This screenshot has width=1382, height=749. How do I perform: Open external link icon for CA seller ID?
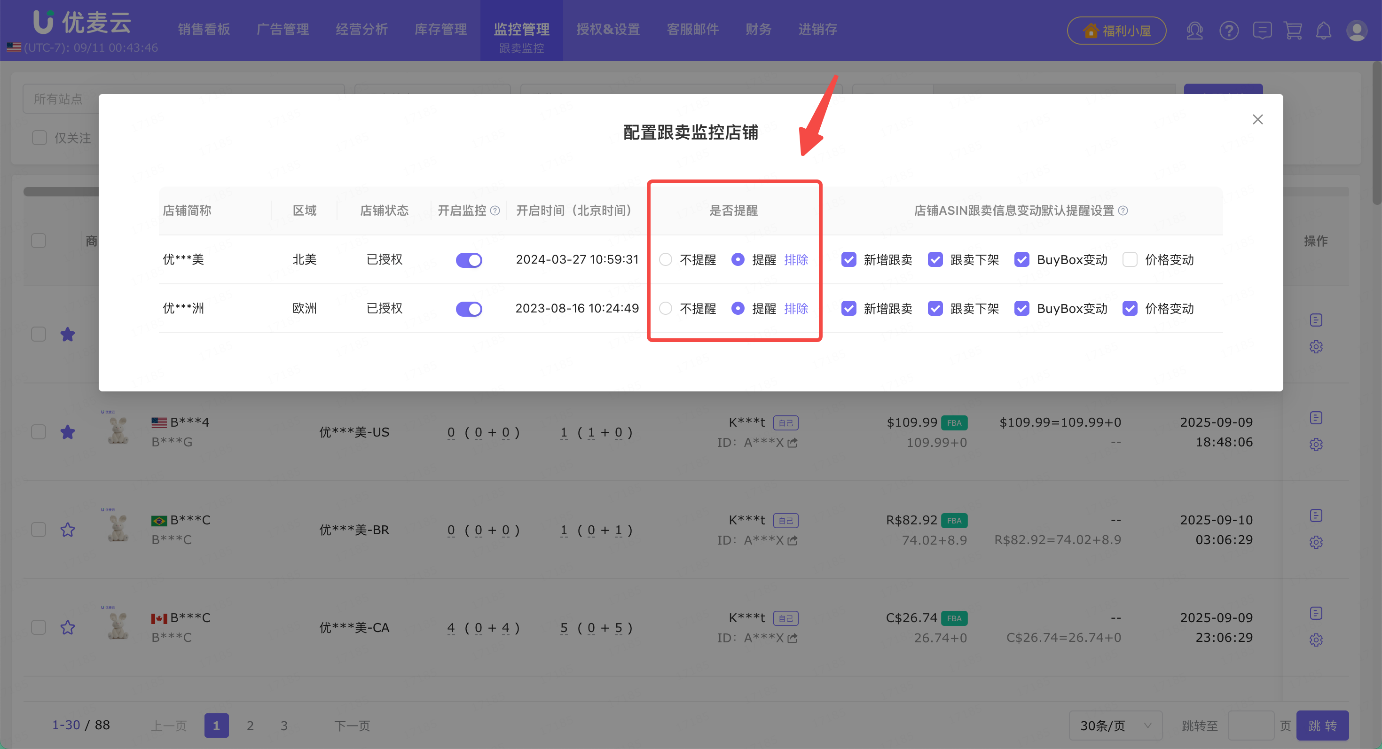(793, 638)
